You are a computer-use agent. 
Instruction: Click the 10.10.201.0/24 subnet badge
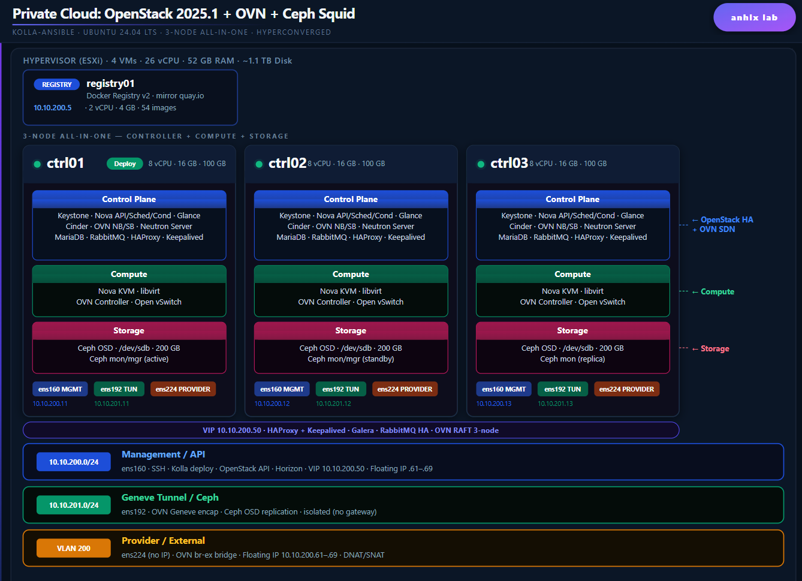coord(74,505)
